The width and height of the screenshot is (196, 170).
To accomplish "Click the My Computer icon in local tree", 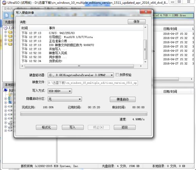I will [x=6, y=90].
